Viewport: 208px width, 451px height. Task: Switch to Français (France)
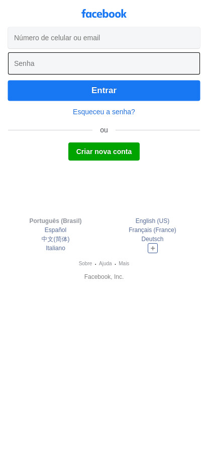[153, 230]
